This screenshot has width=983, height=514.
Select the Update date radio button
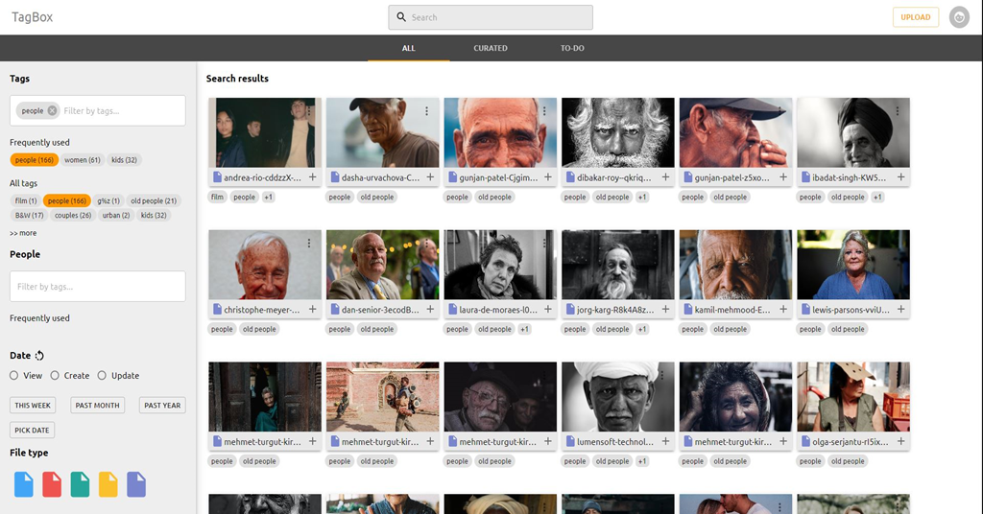[x=102, y=376]
